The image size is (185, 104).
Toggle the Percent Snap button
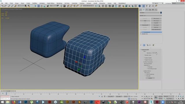pyautogui.click(x=74, y=6)
